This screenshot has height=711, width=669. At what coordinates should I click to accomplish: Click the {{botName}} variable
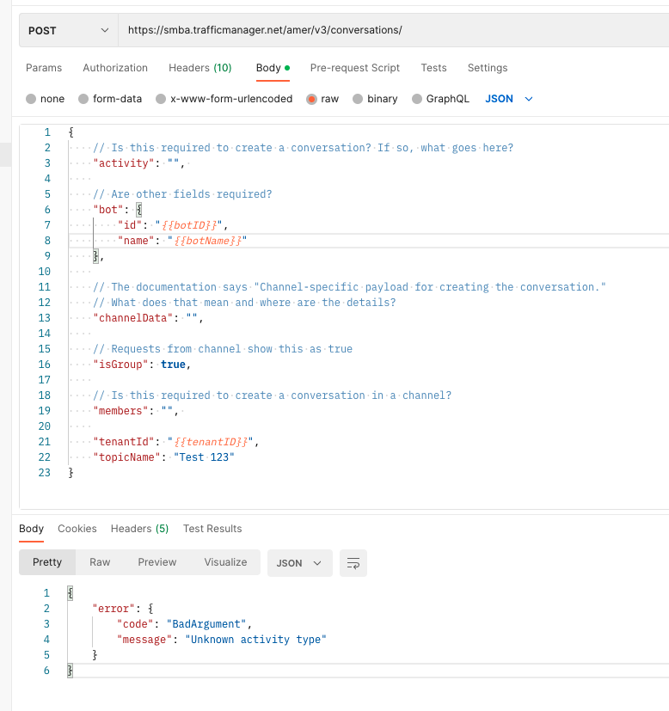(207, 241)
